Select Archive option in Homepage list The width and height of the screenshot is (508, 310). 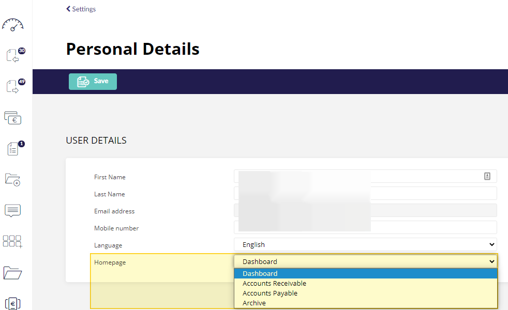click(365, 303)
